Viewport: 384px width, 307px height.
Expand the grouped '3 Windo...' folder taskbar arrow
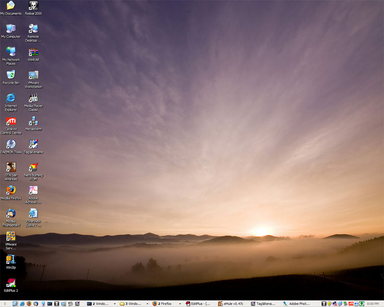click(x=147, y=304)
